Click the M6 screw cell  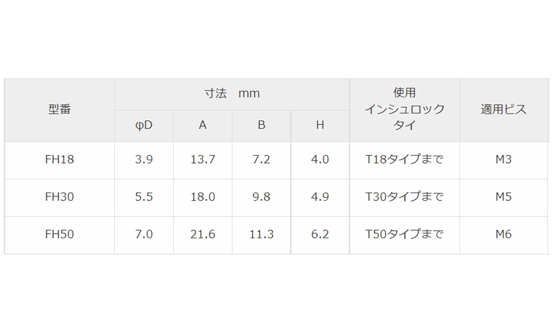click(x=504, y=235)
